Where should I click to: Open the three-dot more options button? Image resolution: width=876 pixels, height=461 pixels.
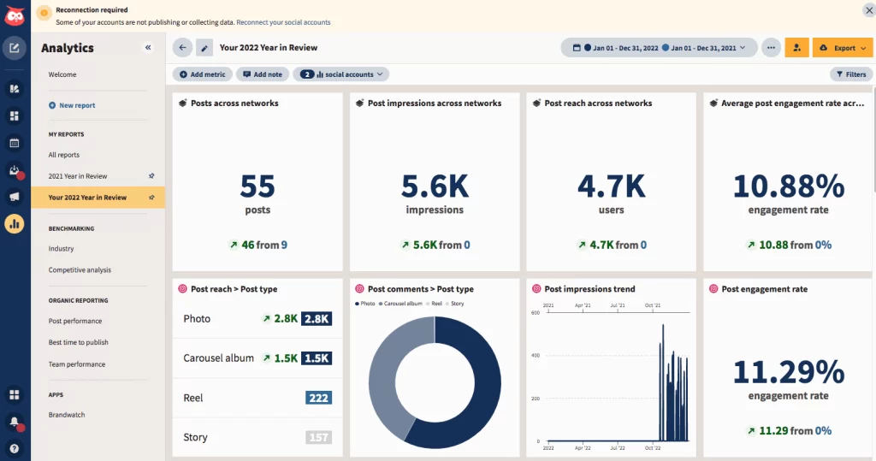pos(771,48)
